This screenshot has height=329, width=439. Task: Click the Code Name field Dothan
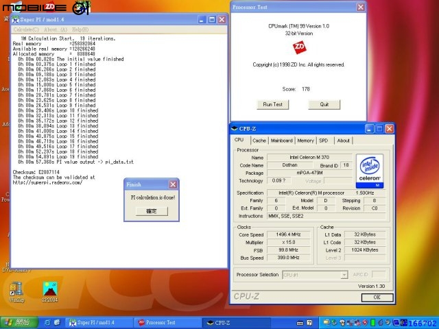click(289, 165)
